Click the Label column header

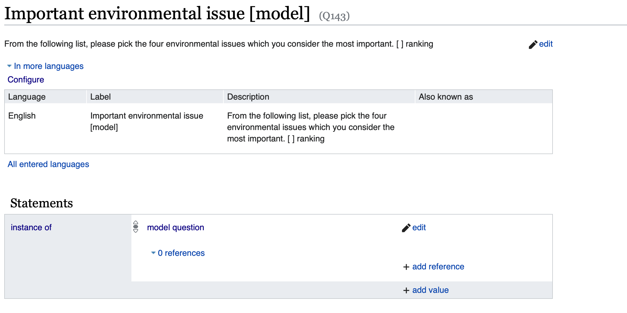point(100,97)
